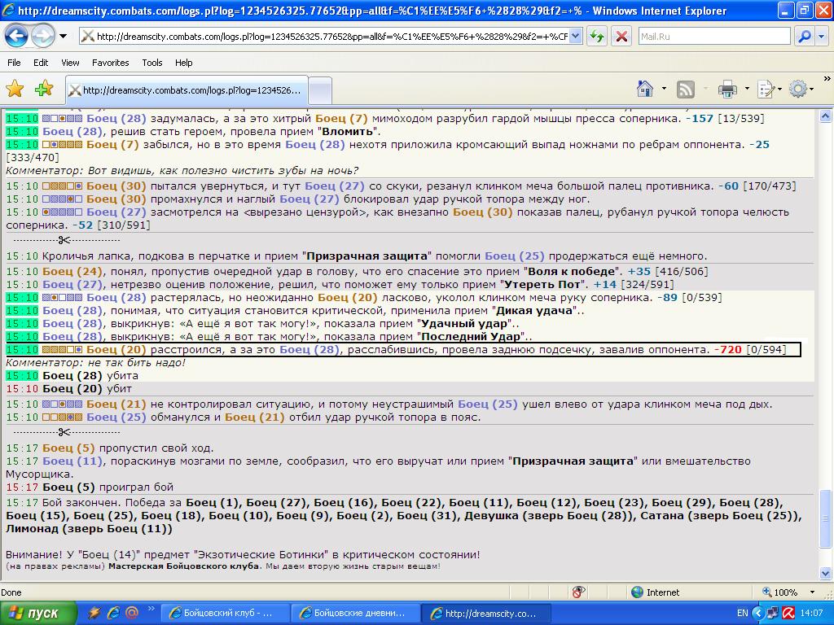The image size is (834, 625).
Task: Select the dreamscity.combats.com logs tab
Action: pos(187,90)
